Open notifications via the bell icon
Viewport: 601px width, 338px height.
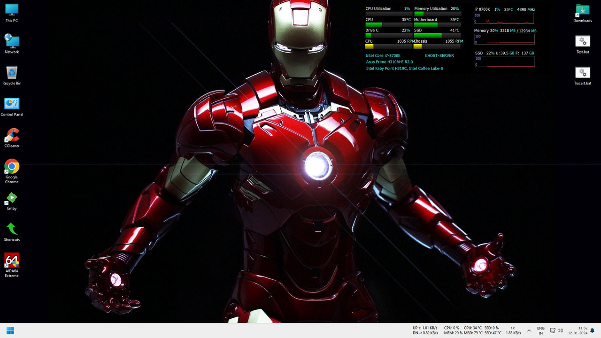coord(593,330)
